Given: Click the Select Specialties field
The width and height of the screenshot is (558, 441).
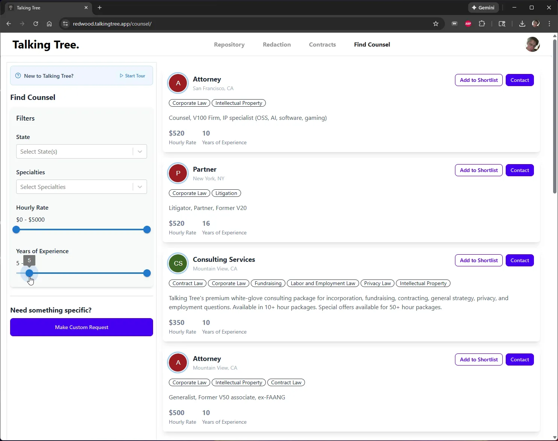Looking at the screenshot, I should (82, 187).
